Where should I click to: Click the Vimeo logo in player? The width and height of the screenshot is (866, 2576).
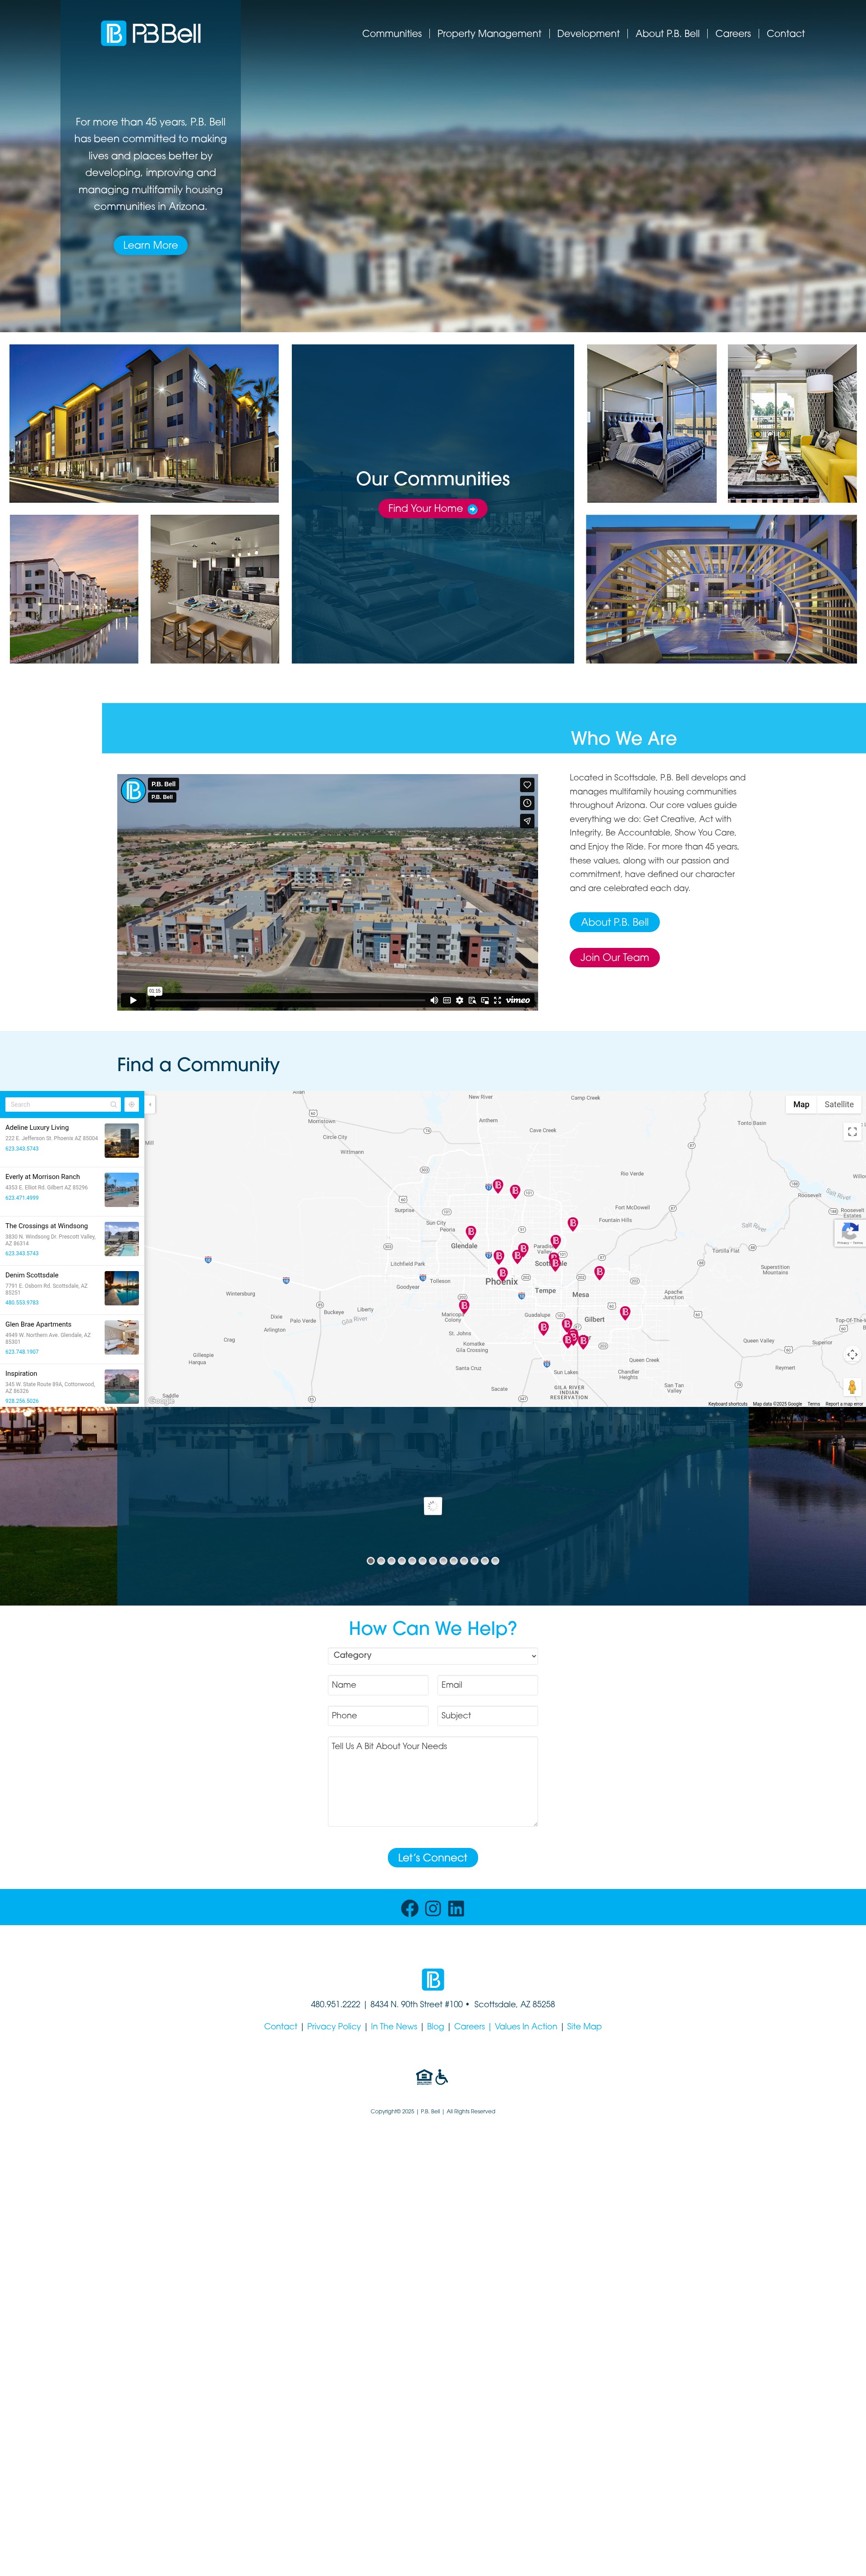[517, 1000]
